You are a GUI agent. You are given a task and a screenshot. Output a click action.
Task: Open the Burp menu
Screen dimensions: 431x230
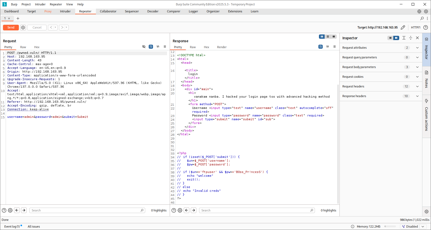point(14,4)
